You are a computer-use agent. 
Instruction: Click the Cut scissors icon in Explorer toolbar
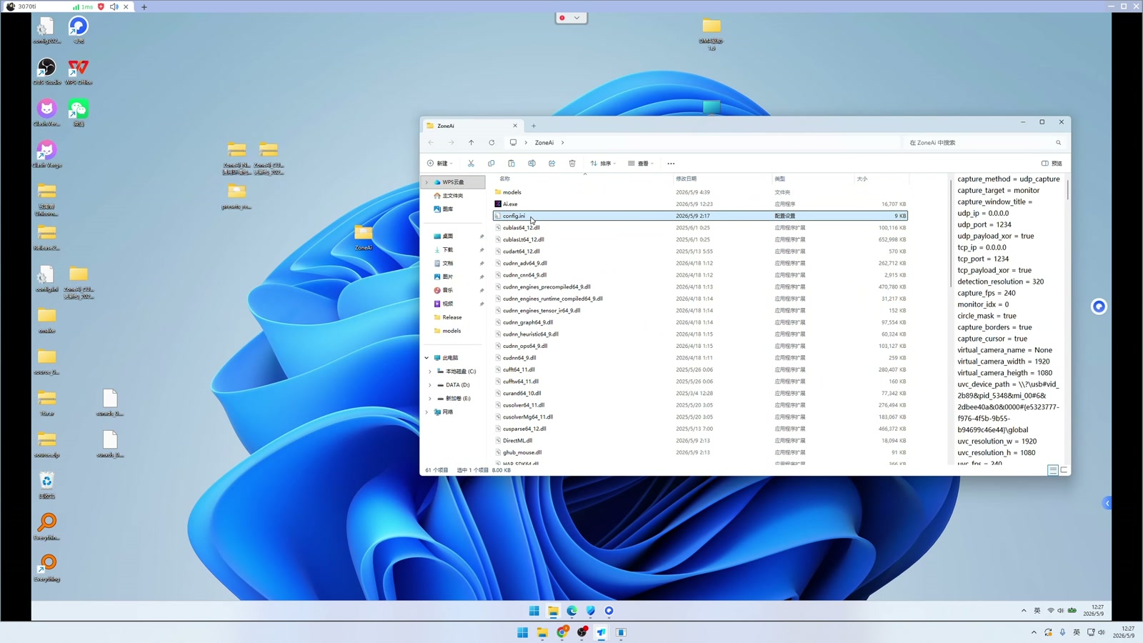click(471, 164)
